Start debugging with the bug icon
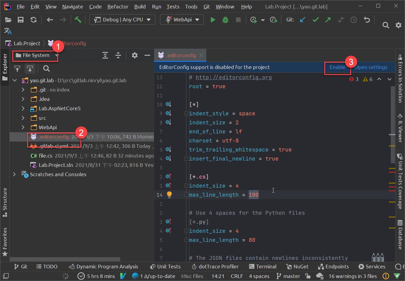 pyautogui.click(x=225, y=20)
